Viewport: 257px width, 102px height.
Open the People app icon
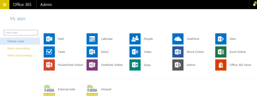pos(135,39)
